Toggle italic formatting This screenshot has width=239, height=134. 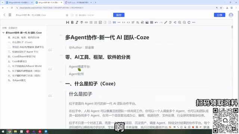coord(77,22)
